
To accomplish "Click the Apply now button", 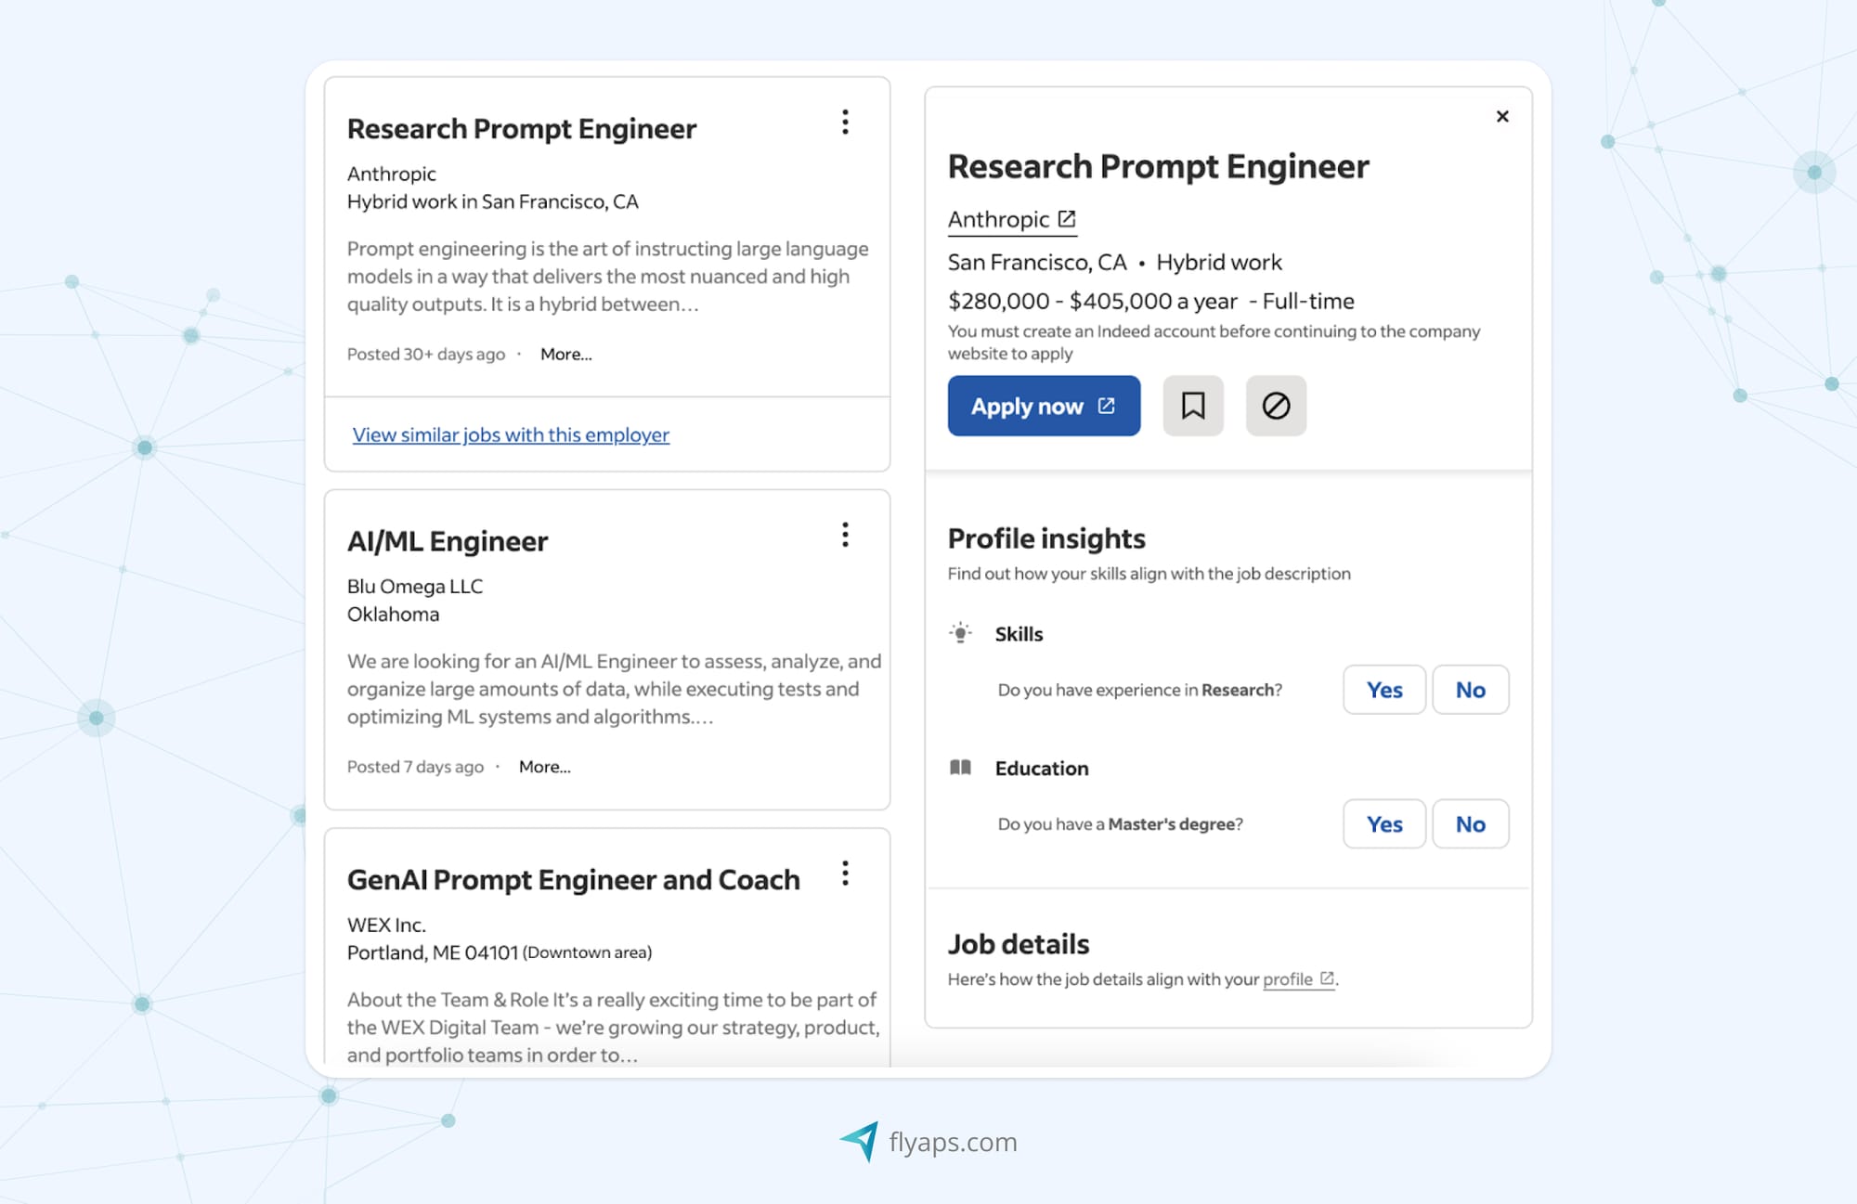I will coord(1044,406).
